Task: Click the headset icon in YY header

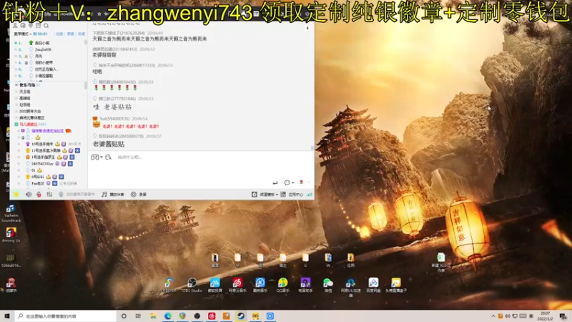Action: [x=23, y=26]
